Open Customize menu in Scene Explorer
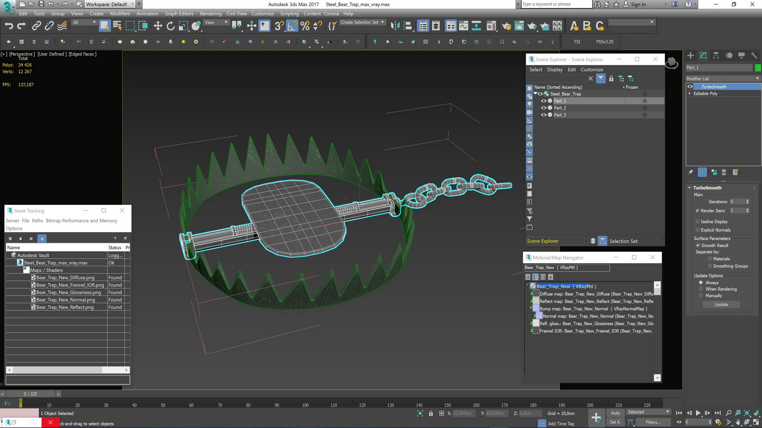Image resolution: width=762 pixels, height=428 pixels. (591, 69)
